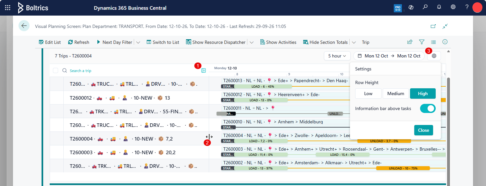Toggle the filter pane funnel icon
Screen dimensions: 486x186
pos(422,42)
